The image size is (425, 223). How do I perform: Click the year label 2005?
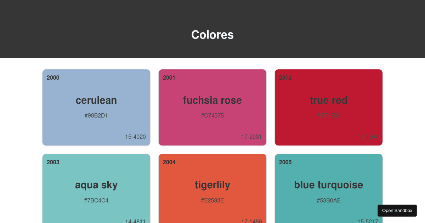[x=285, y=162]
